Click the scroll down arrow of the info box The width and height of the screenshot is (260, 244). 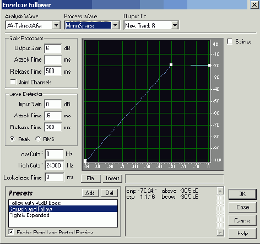point(220,232)
